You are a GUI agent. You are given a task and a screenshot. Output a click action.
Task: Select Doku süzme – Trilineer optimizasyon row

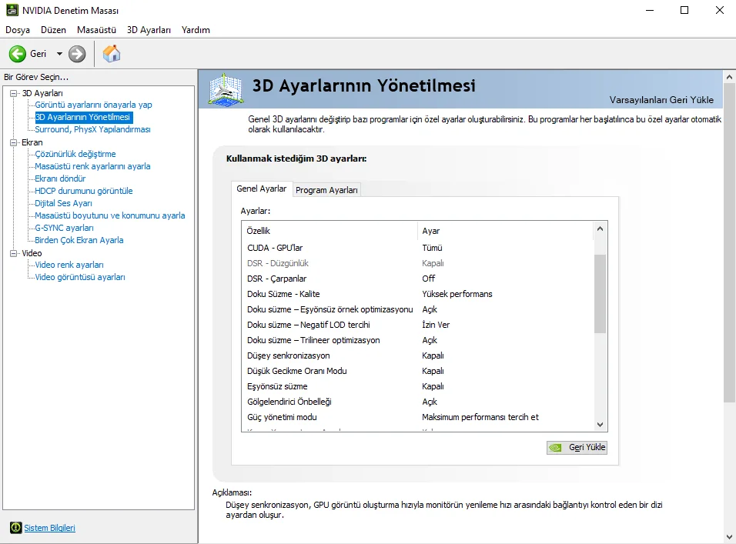(x=418, y=340)
